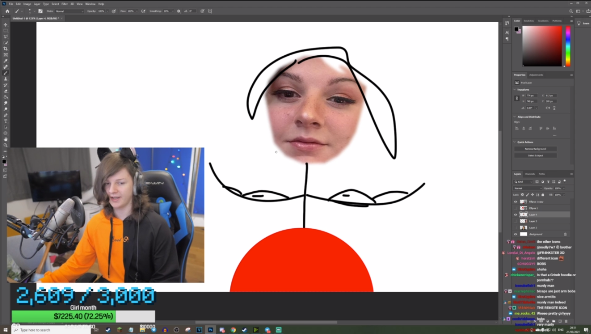Open the Image menu
591x334 pixels.
click(x=27, y=4)
